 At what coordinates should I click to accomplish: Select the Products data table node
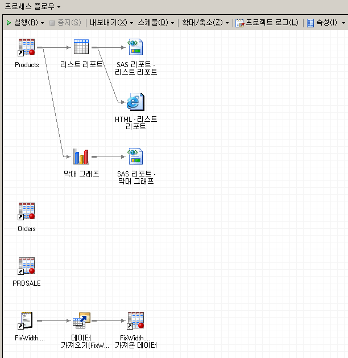pos(26,48)
